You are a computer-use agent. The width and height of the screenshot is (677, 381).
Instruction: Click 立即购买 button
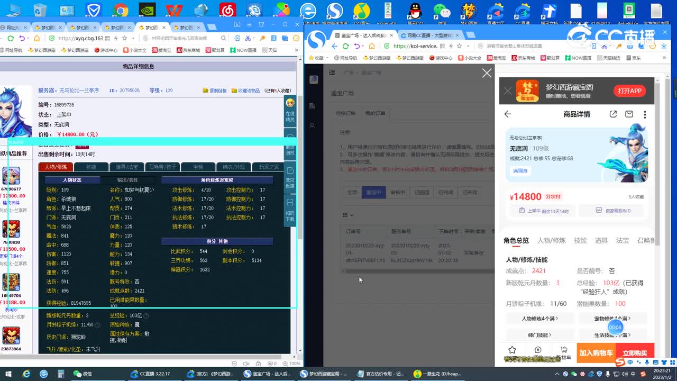tap(635, 353)
